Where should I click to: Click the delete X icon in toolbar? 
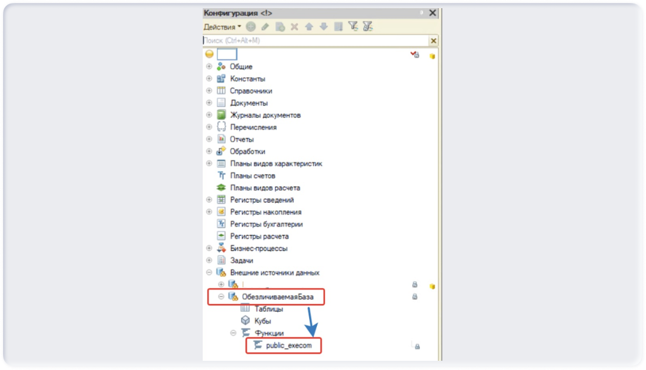click(x=294, y=27)
